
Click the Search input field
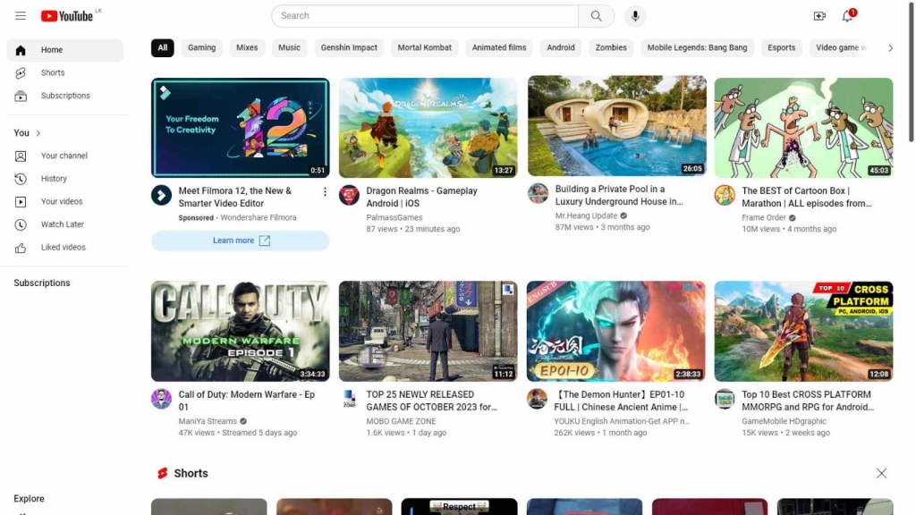click(425, 16)
